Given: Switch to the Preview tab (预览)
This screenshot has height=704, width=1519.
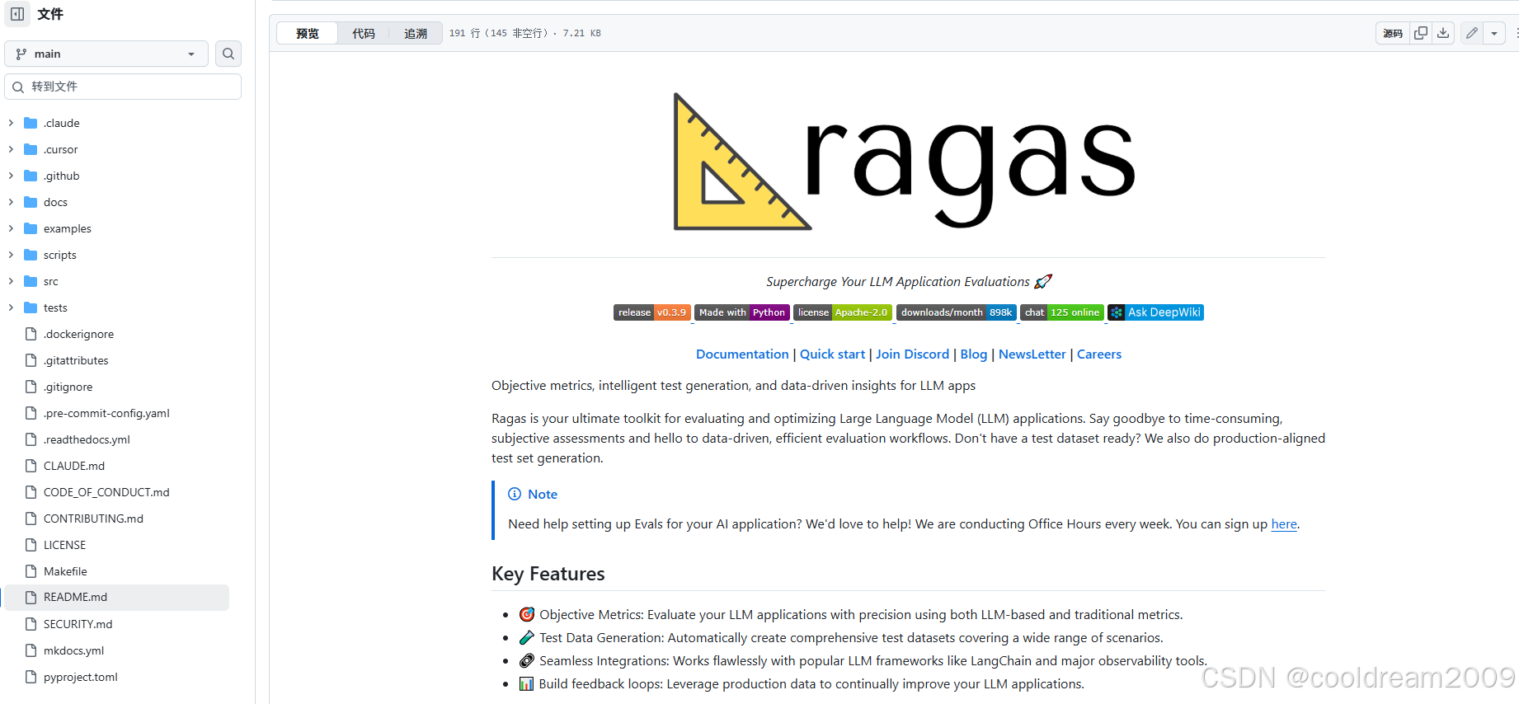Looking at the screenshot, I should 308,33.
